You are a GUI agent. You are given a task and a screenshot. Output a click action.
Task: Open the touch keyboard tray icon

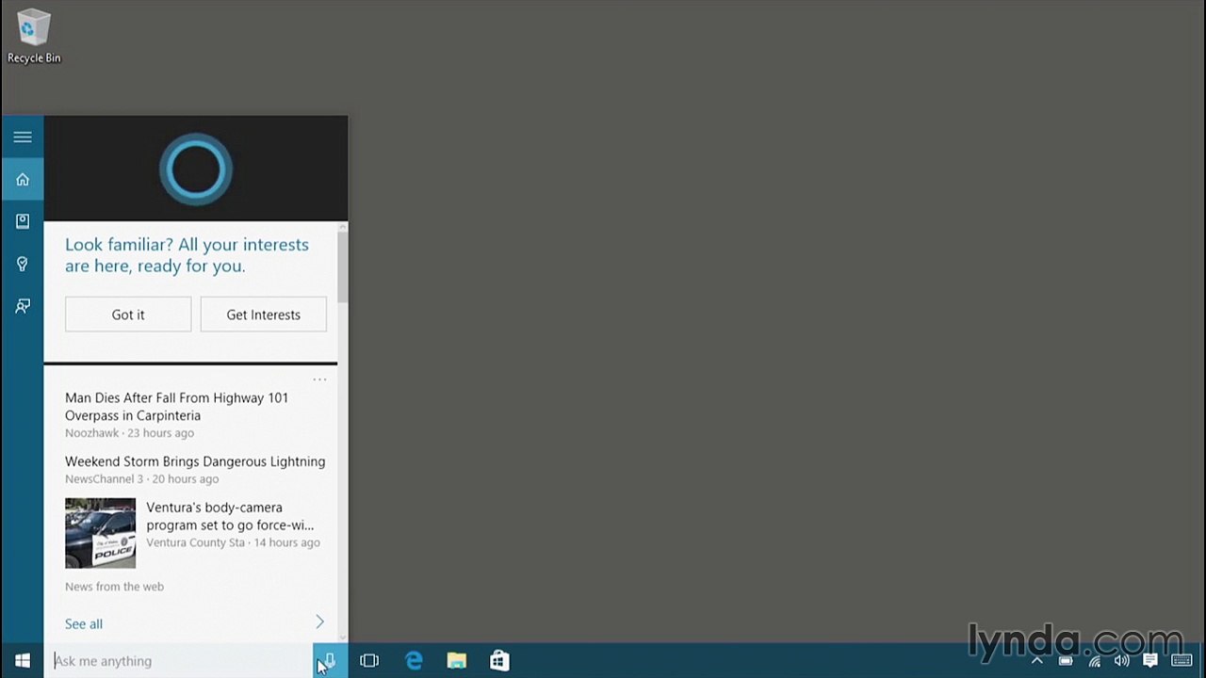tap(1182, 661)
